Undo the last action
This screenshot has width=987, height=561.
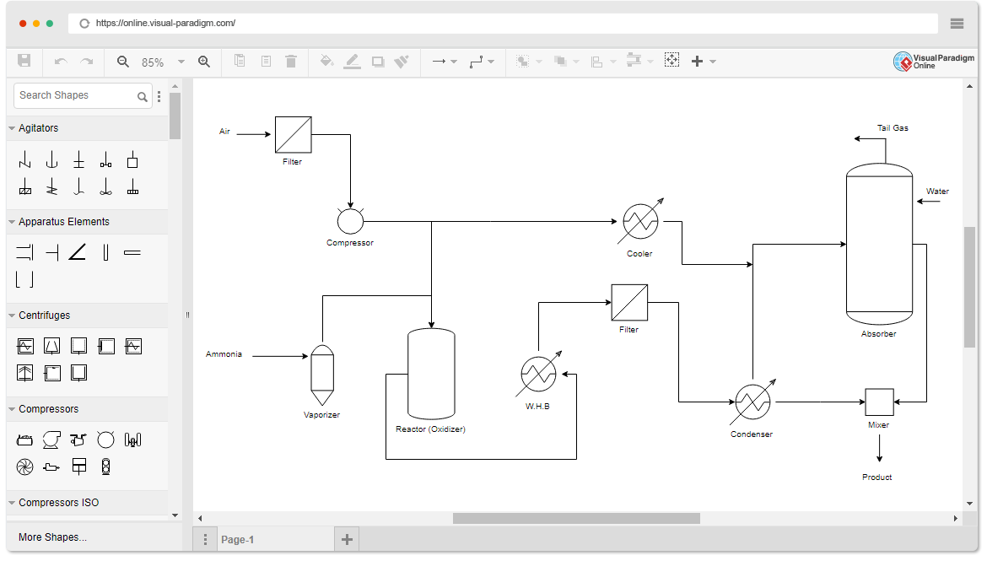click(x=61, y=61)
